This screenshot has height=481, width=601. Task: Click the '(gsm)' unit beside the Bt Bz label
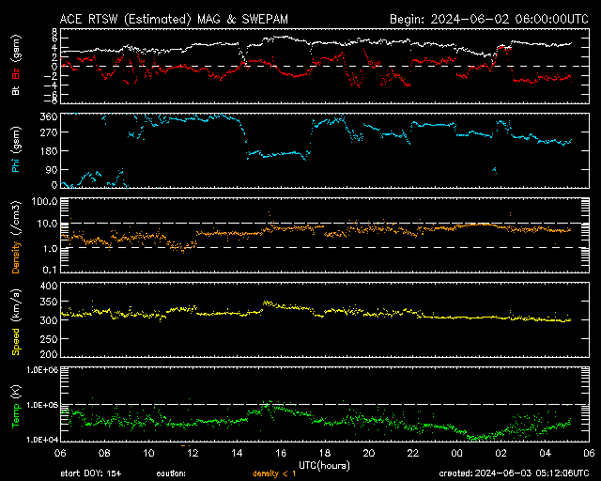pyautogui.click(x=17, y=49)
